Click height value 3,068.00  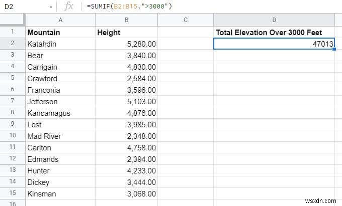tap(127, 193)
